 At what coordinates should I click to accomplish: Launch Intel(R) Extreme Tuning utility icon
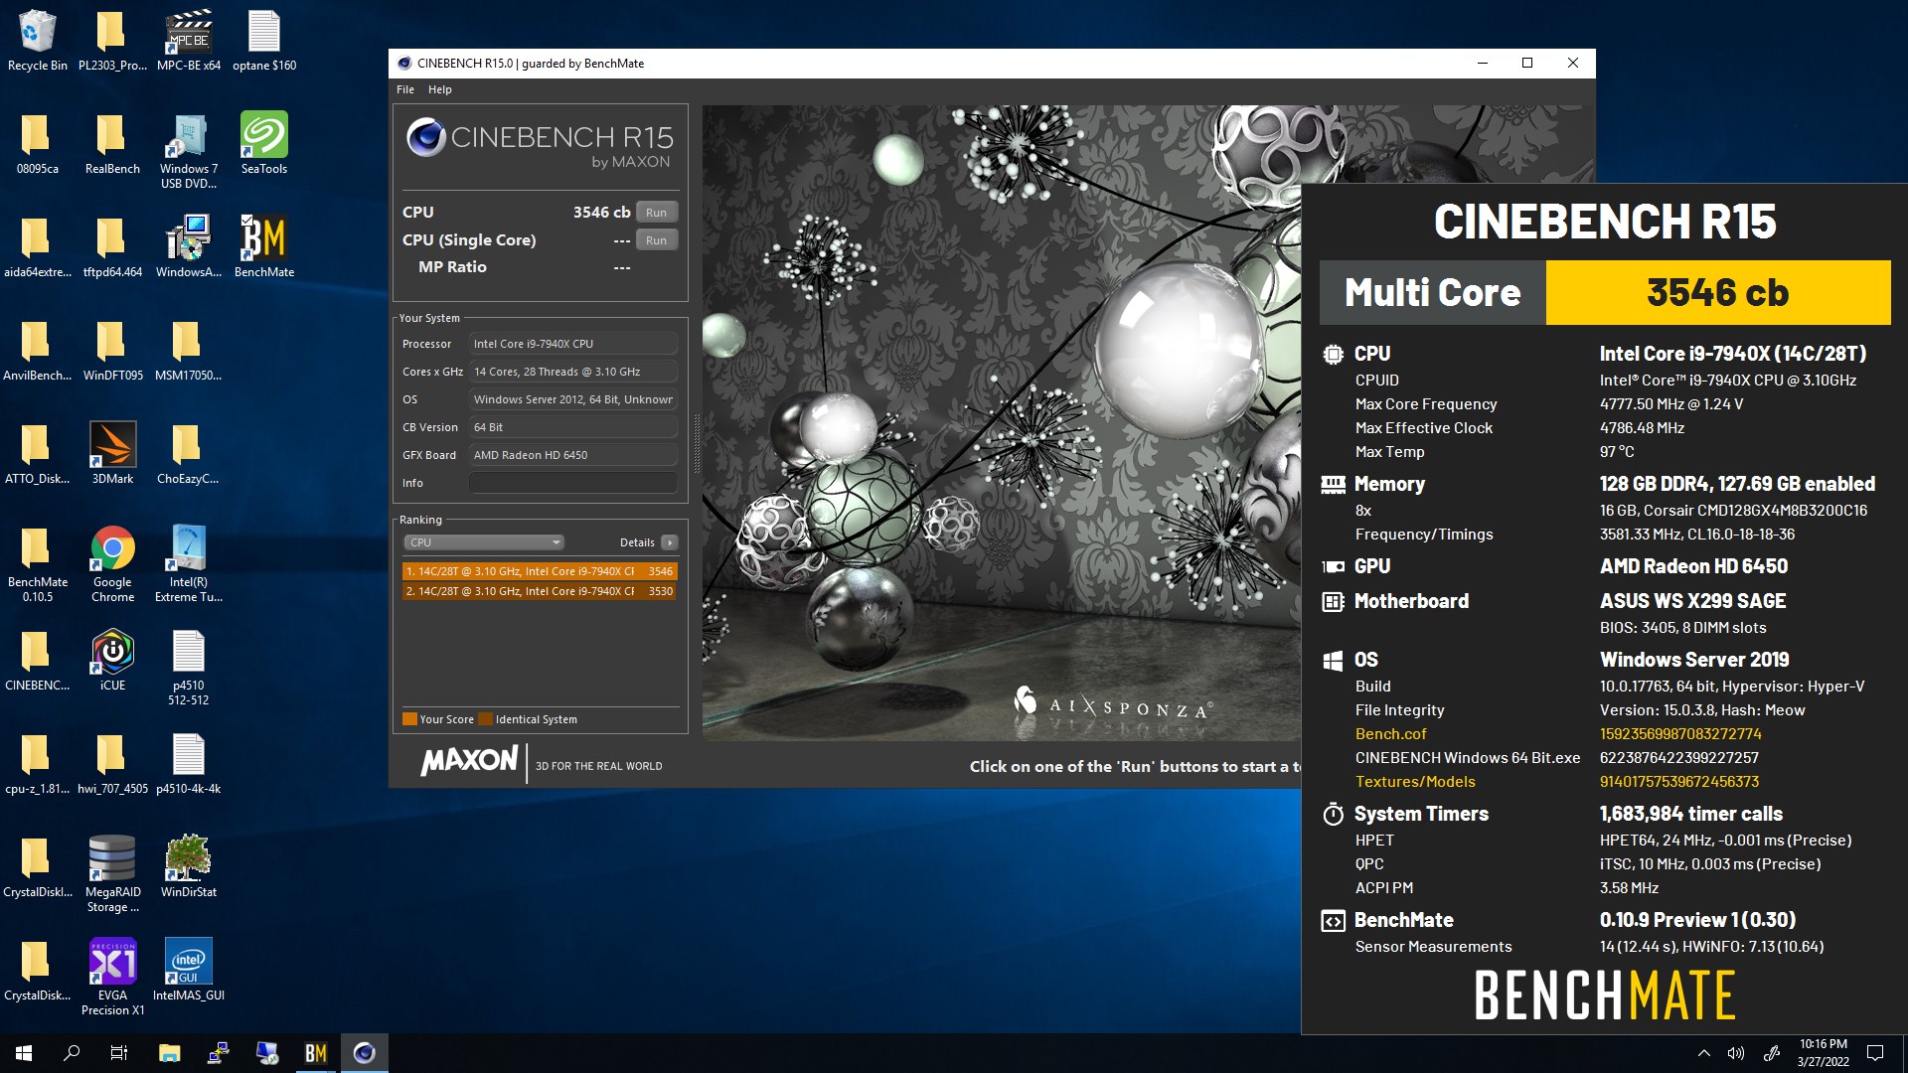(x=189, y=563)
